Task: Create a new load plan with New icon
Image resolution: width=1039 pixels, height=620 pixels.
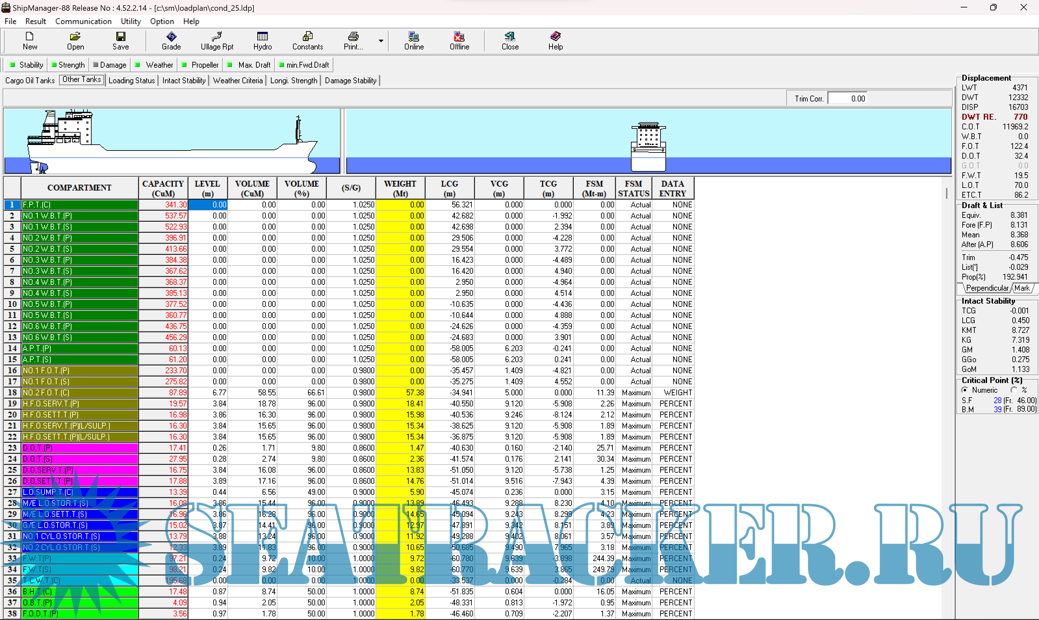Action: point(29,41)
